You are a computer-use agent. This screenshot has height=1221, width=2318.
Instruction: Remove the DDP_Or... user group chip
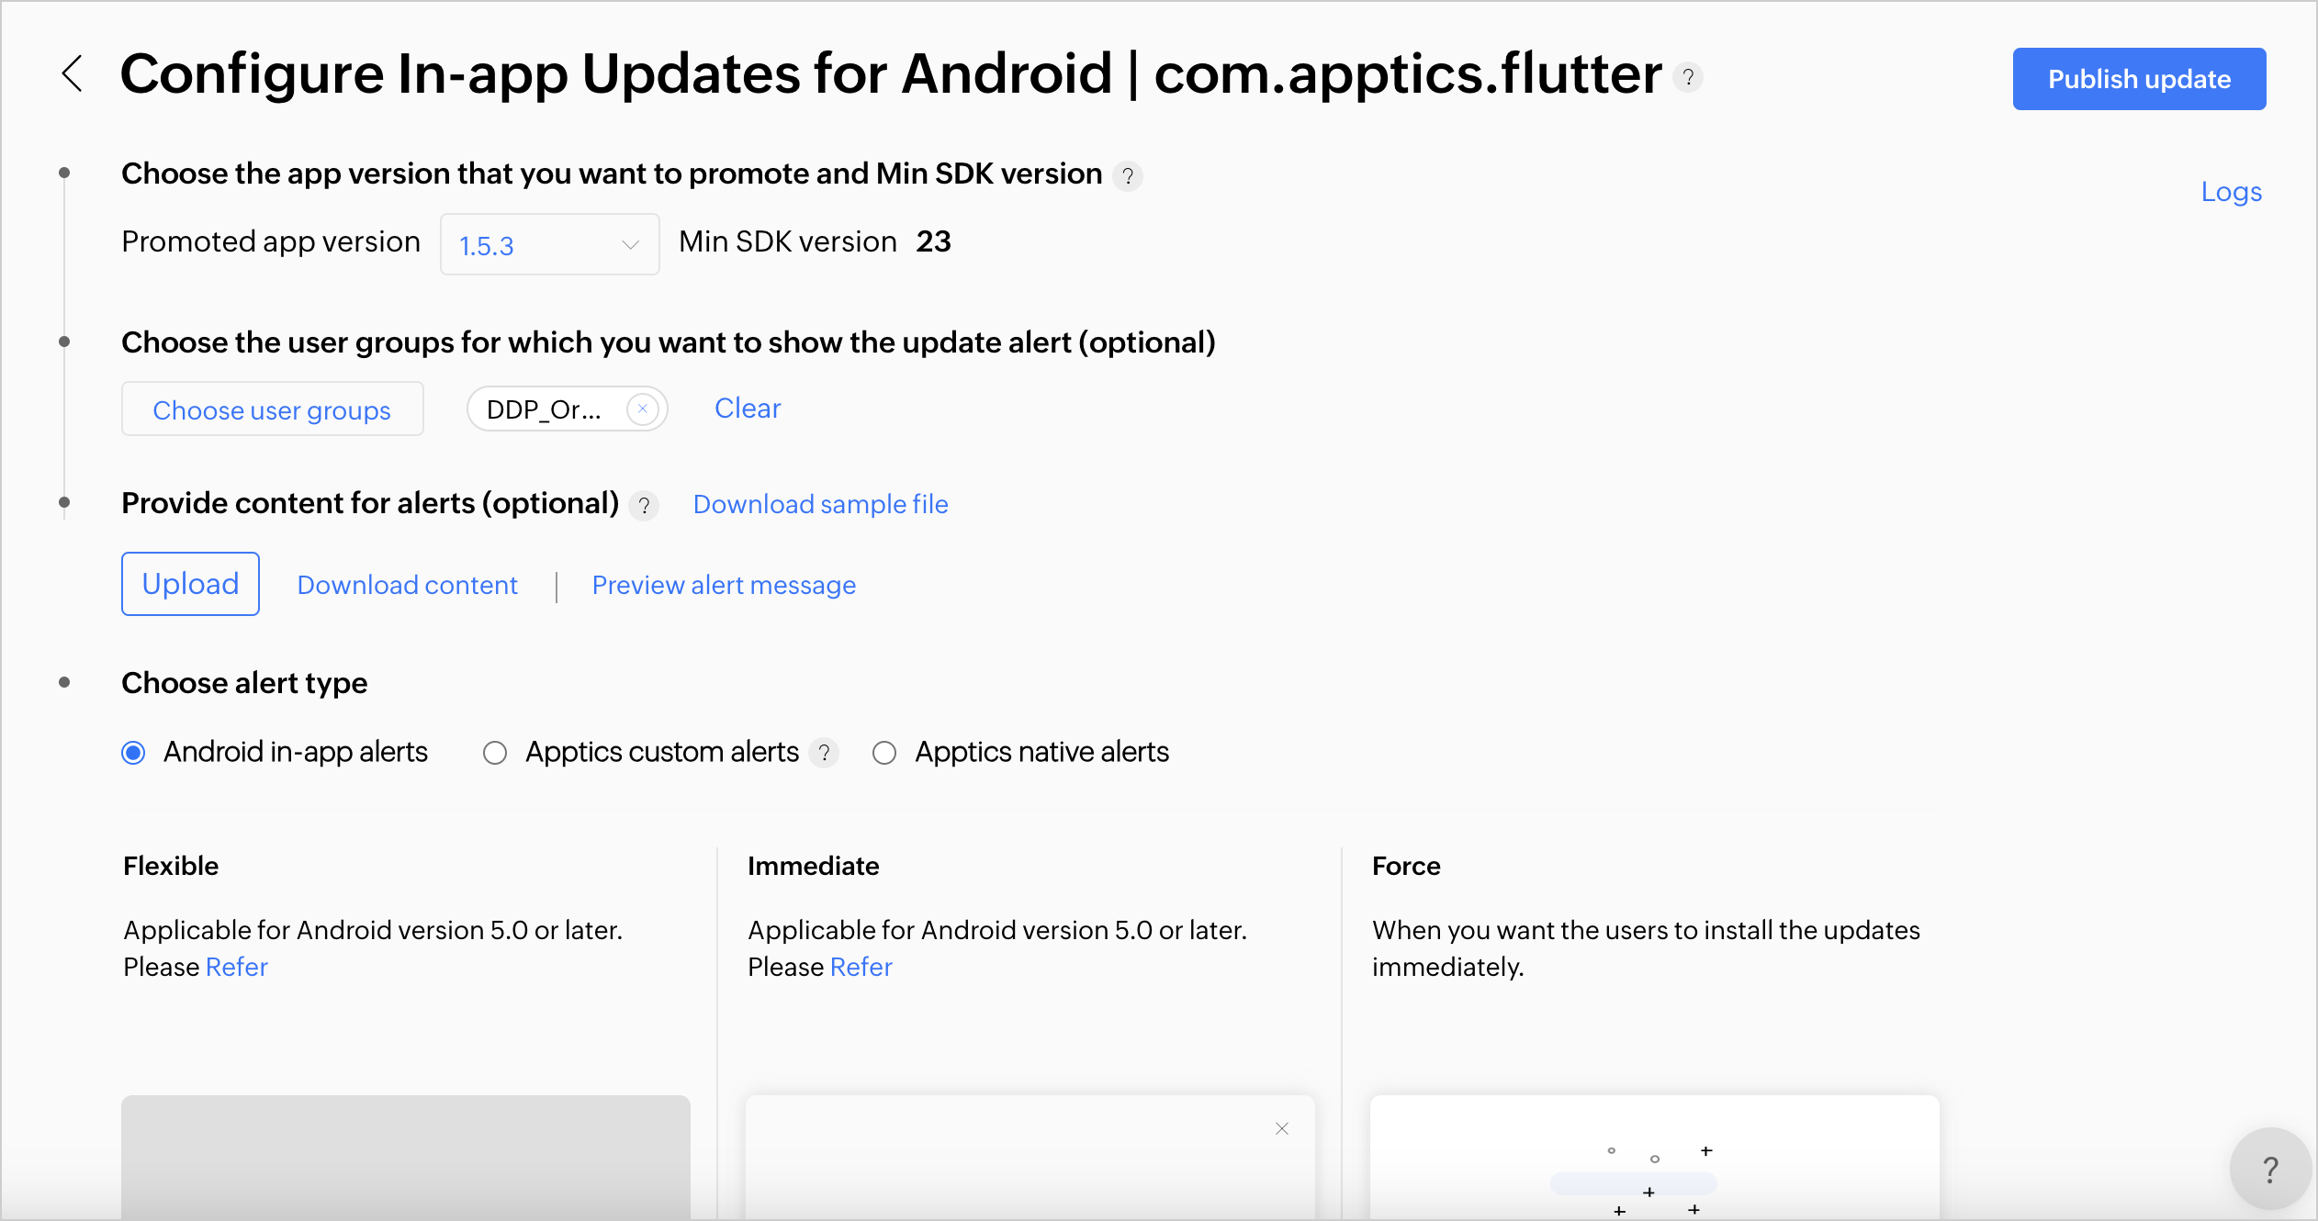pyautogui.click(x=643, y=409)
